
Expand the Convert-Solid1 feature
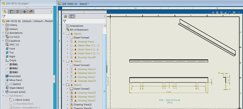3,92
